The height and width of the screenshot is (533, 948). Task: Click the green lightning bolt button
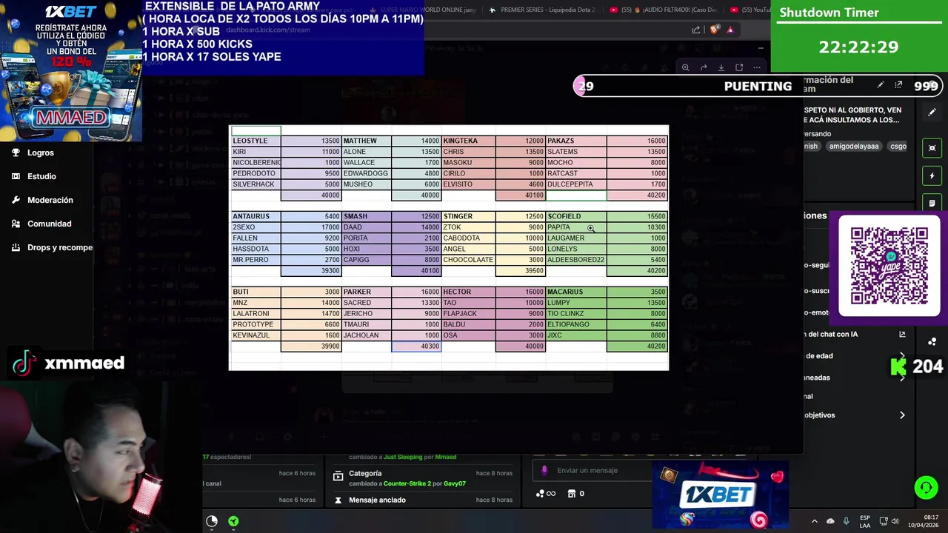click(932, 175)
